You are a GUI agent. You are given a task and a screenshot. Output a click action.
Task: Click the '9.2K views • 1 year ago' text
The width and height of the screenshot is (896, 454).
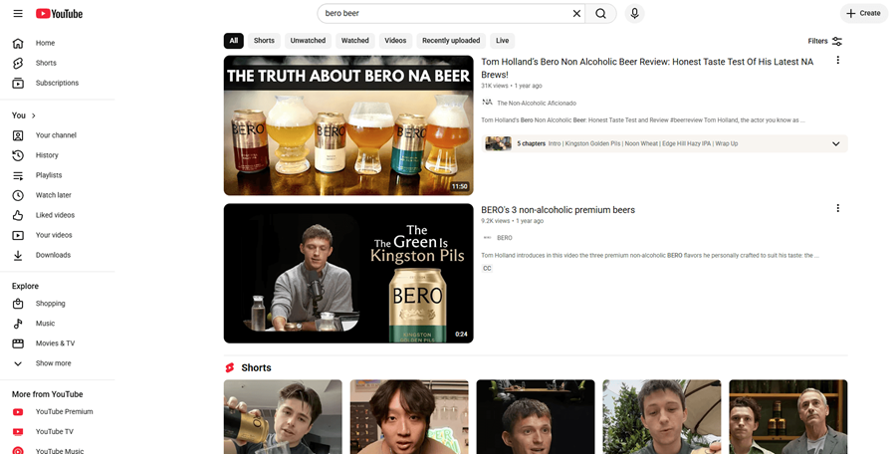click(x=512, y=221)
